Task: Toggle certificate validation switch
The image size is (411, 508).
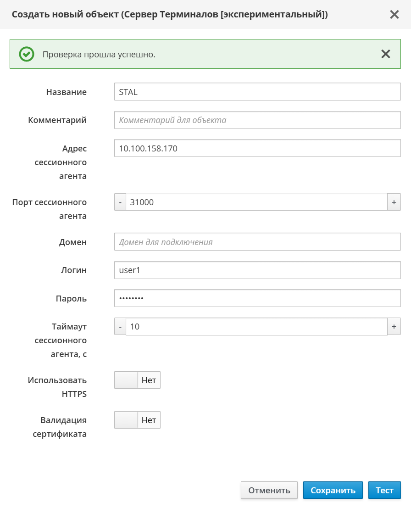Action: click(x=137, y=420)
